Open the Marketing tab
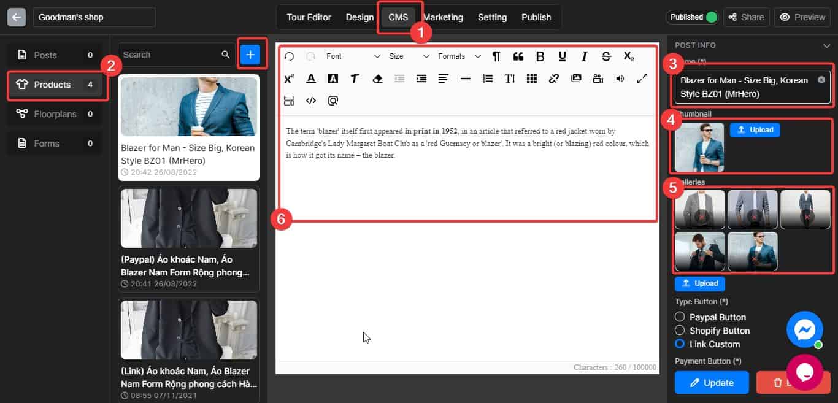 click(x=443, y=17)
